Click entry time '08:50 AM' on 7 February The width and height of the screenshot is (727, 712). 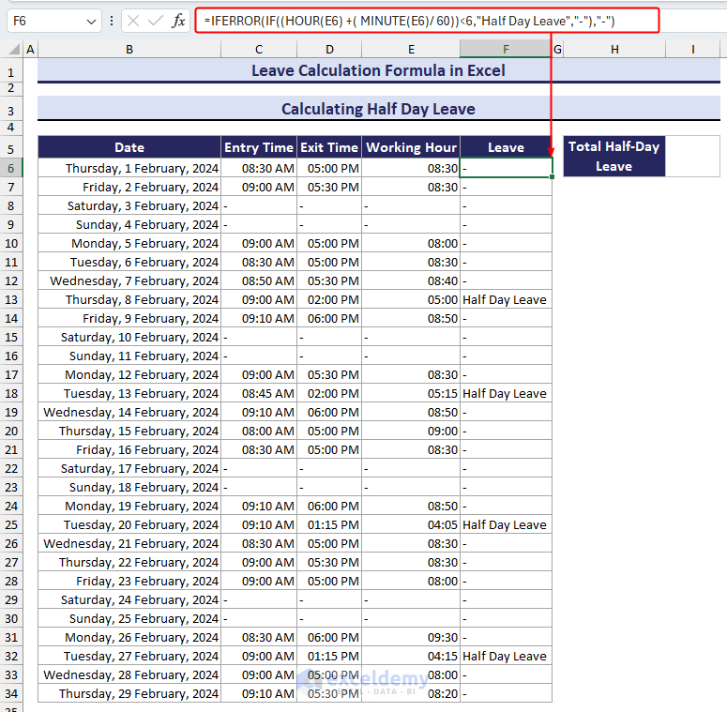click(259, 280)
